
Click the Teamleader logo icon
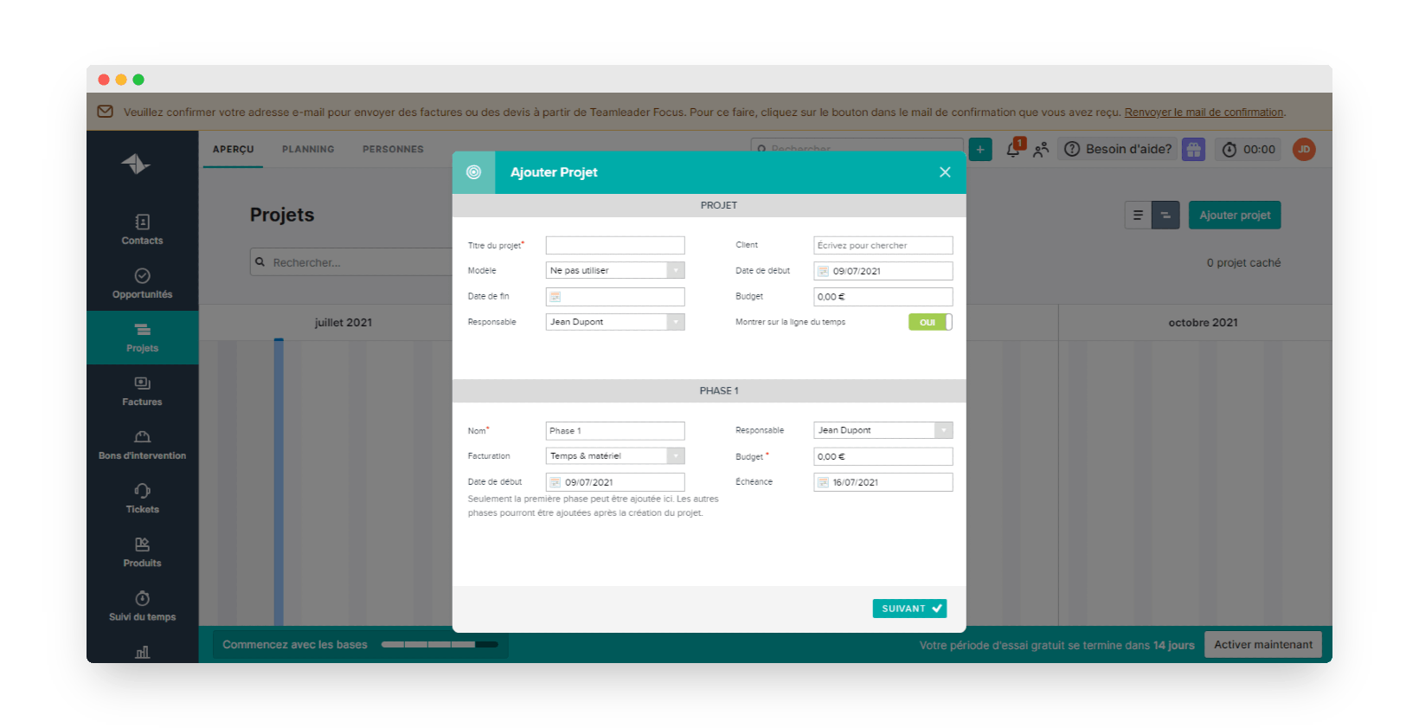pyautogui.click(x=136, y=164)
